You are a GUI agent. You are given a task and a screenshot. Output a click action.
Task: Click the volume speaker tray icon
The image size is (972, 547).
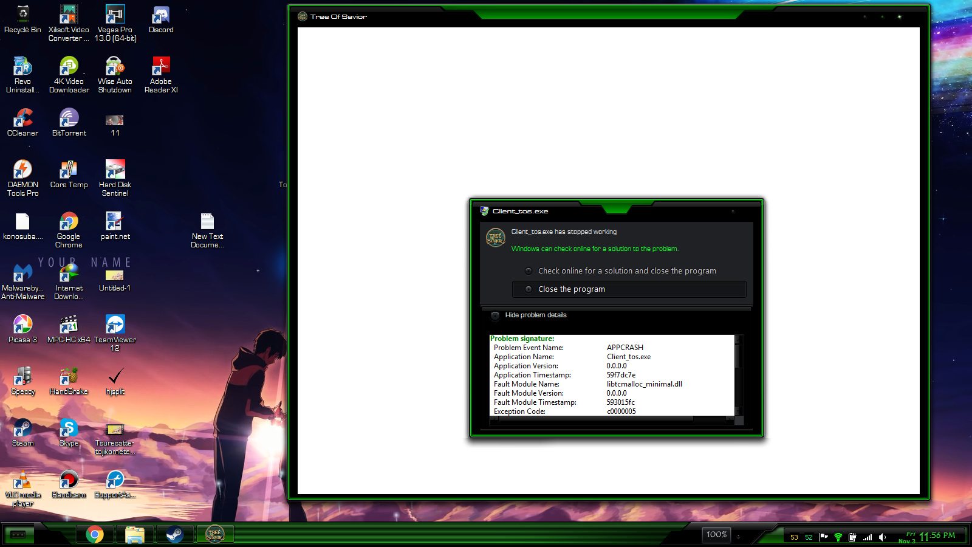(882, 537)
